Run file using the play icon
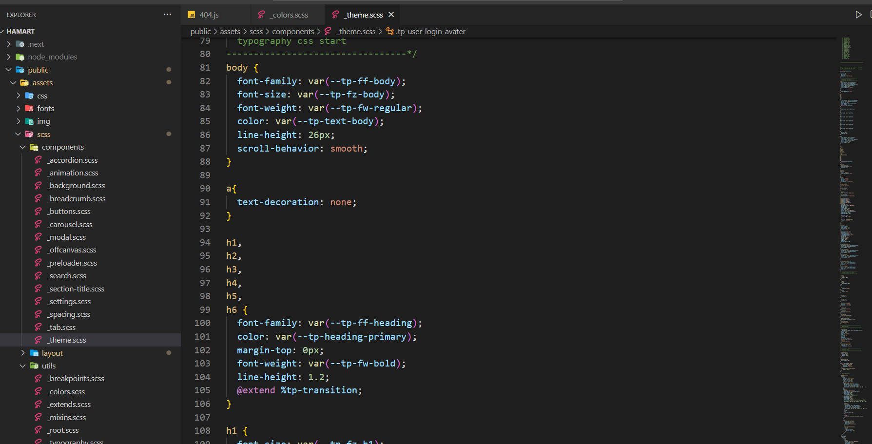The width and height of the screenshot is (872, 444). click(858, 15)
